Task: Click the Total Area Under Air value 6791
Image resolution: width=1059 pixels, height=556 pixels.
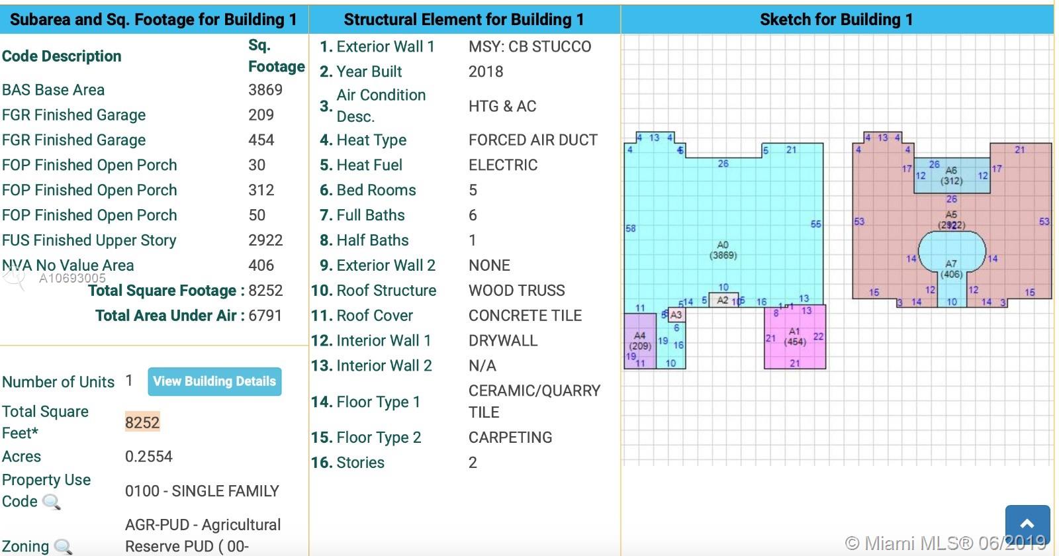Action: (265, 316)
